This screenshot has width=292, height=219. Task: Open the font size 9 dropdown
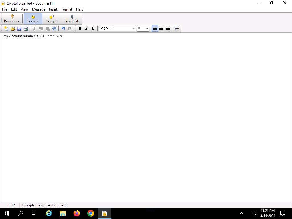pos(147,28)
